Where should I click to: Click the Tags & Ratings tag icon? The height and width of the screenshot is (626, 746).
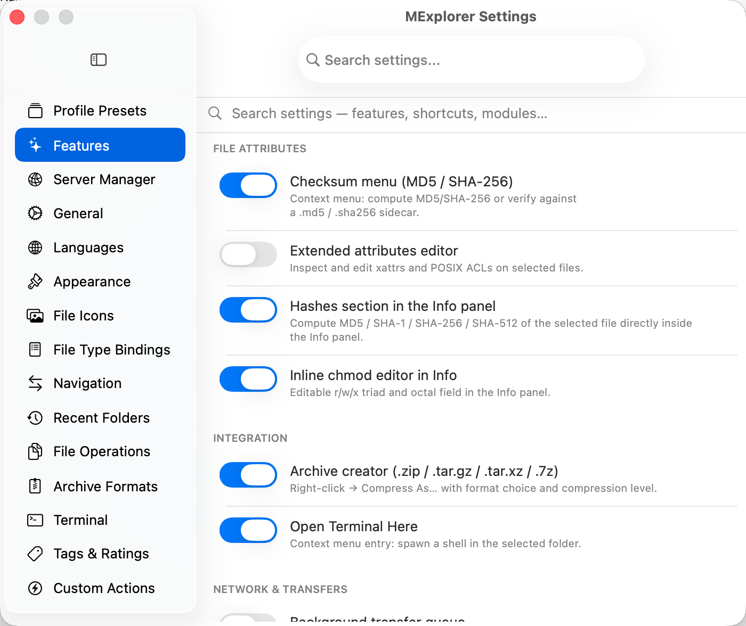pos(35,554)
